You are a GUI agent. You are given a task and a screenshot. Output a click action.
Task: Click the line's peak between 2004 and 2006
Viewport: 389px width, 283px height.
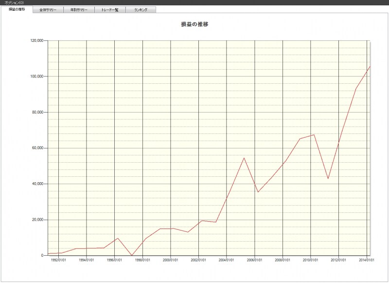tap(244, 158)
